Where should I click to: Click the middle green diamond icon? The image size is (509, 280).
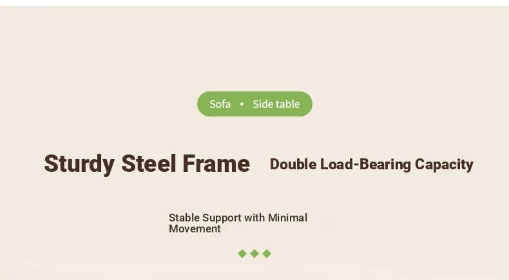(254, 254)
